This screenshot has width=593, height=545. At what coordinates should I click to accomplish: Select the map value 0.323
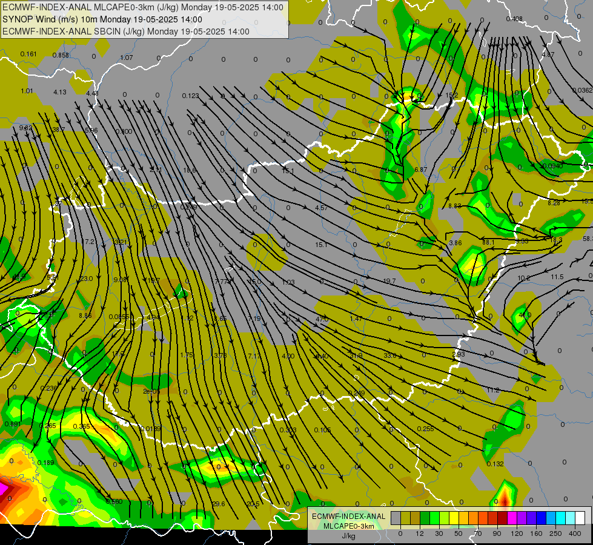click(x=288, y=430)
